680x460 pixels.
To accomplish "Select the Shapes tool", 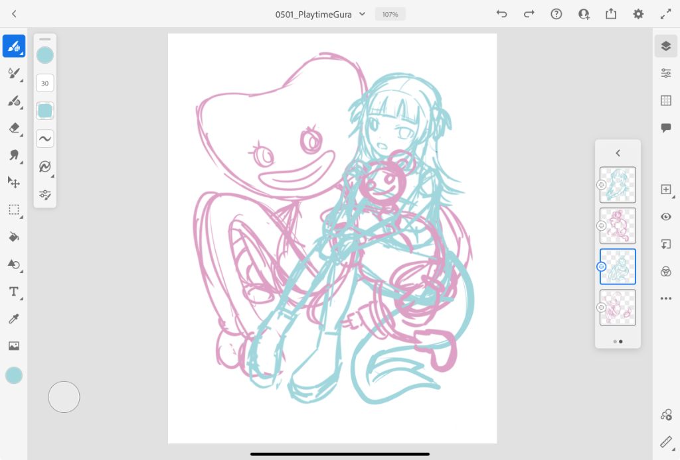I will pos(14,264).
